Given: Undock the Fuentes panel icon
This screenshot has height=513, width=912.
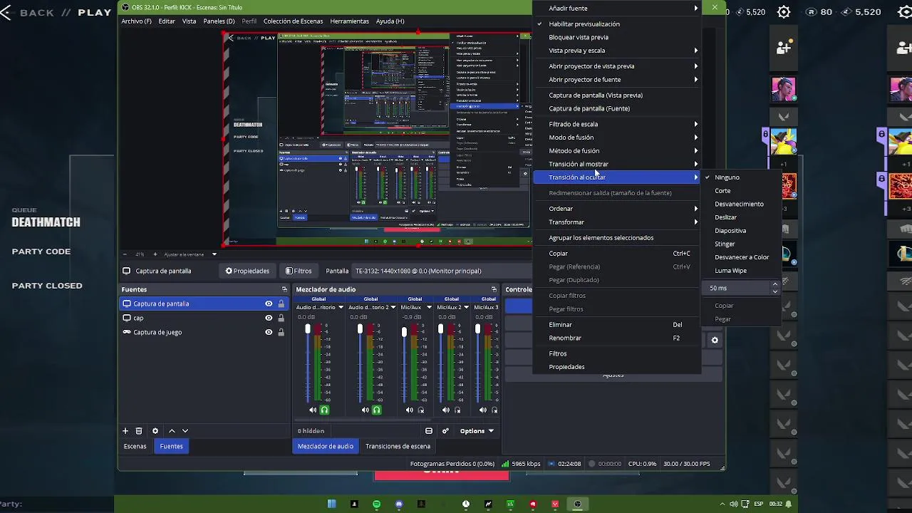Looking at the screenshot, I should [284, 289].
